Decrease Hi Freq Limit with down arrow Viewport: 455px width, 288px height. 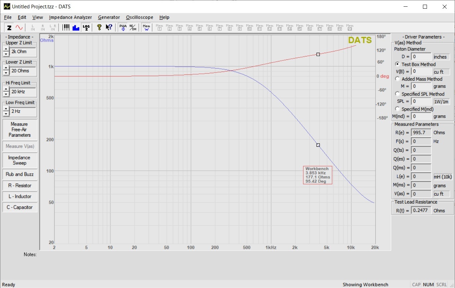click(6, 94)
